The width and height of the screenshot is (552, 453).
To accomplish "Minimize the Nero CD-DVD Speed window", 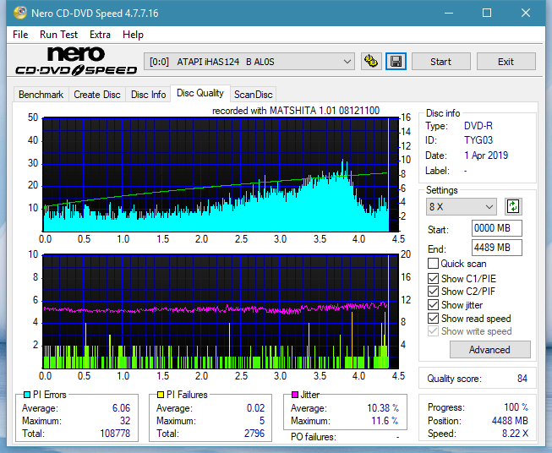I will point(449,13).
